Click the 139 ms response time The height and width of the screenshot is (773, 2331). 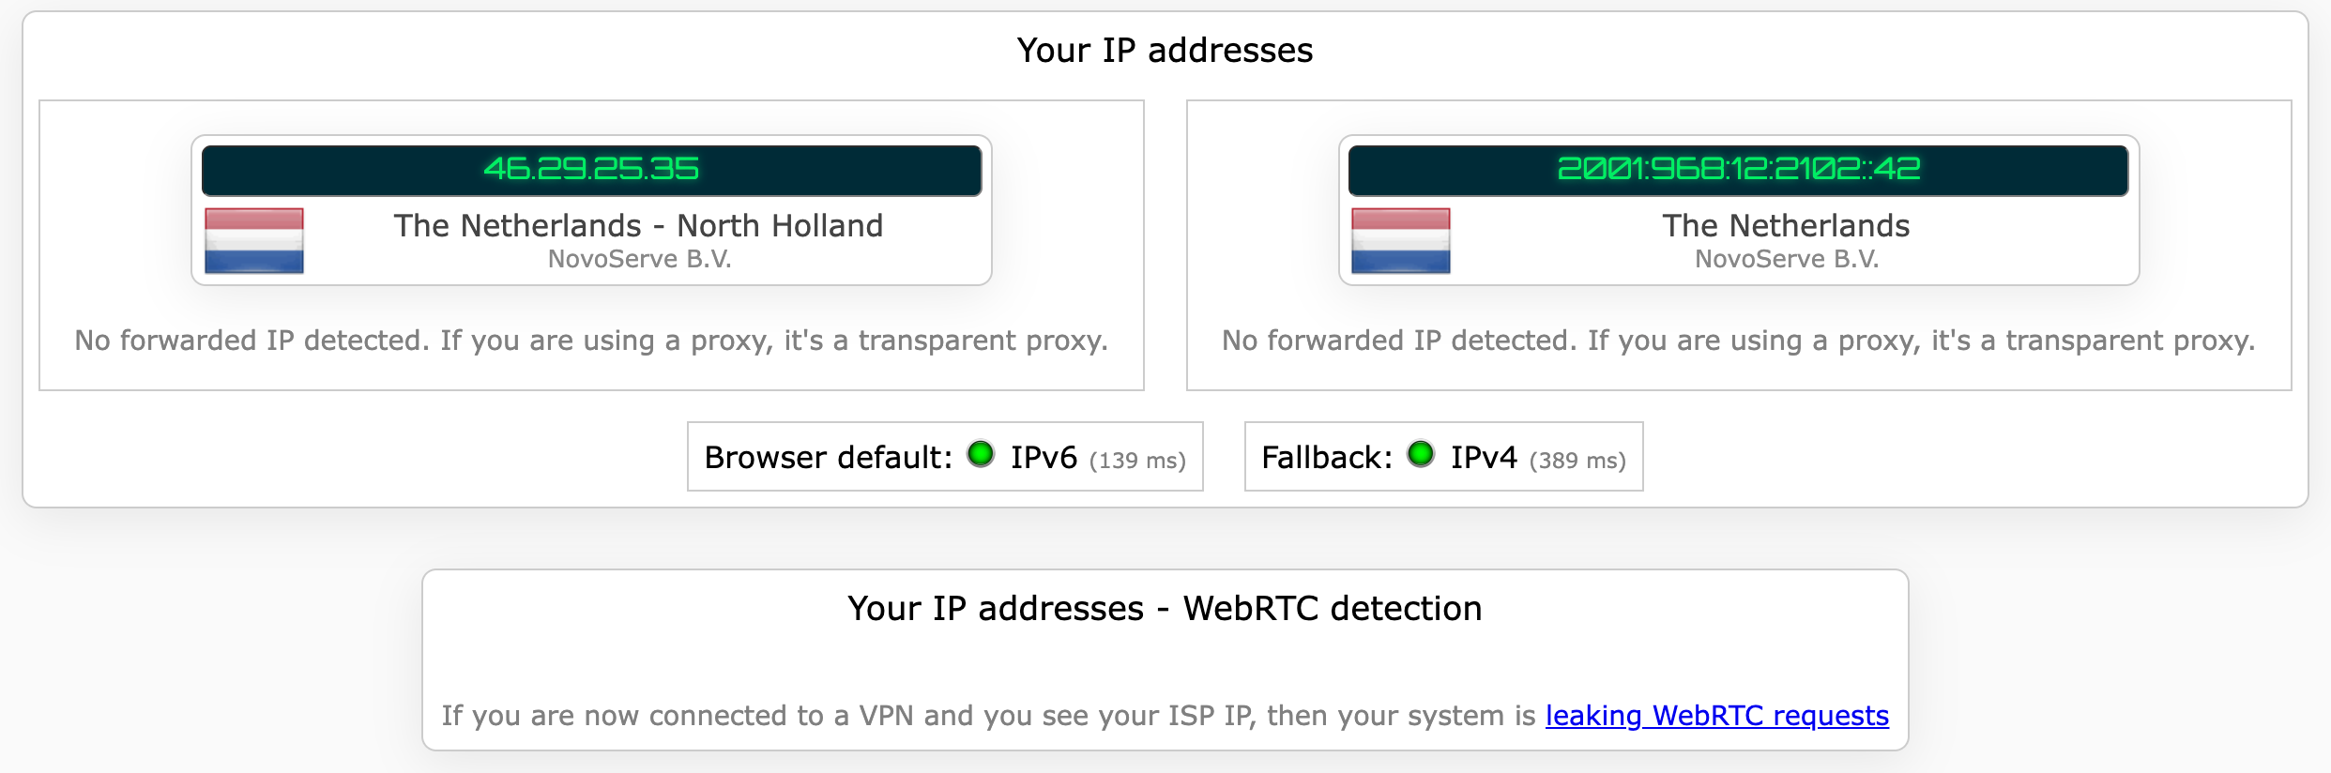pos(1137,461)
